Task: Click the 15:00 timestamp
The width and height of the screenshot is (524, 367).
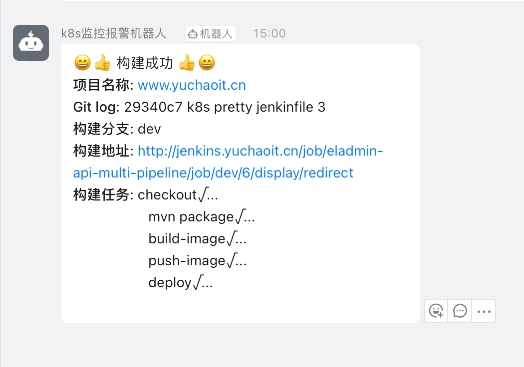Action: [269, 33]
